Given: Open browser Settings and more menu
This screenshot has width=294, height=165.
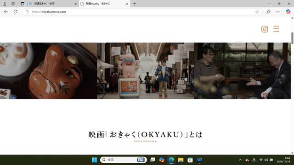Looking at the screenshot, I should click(278, 11).
